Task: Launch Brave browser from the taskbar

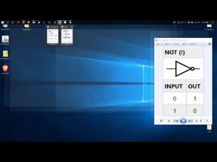Action: tap(28, 22)
